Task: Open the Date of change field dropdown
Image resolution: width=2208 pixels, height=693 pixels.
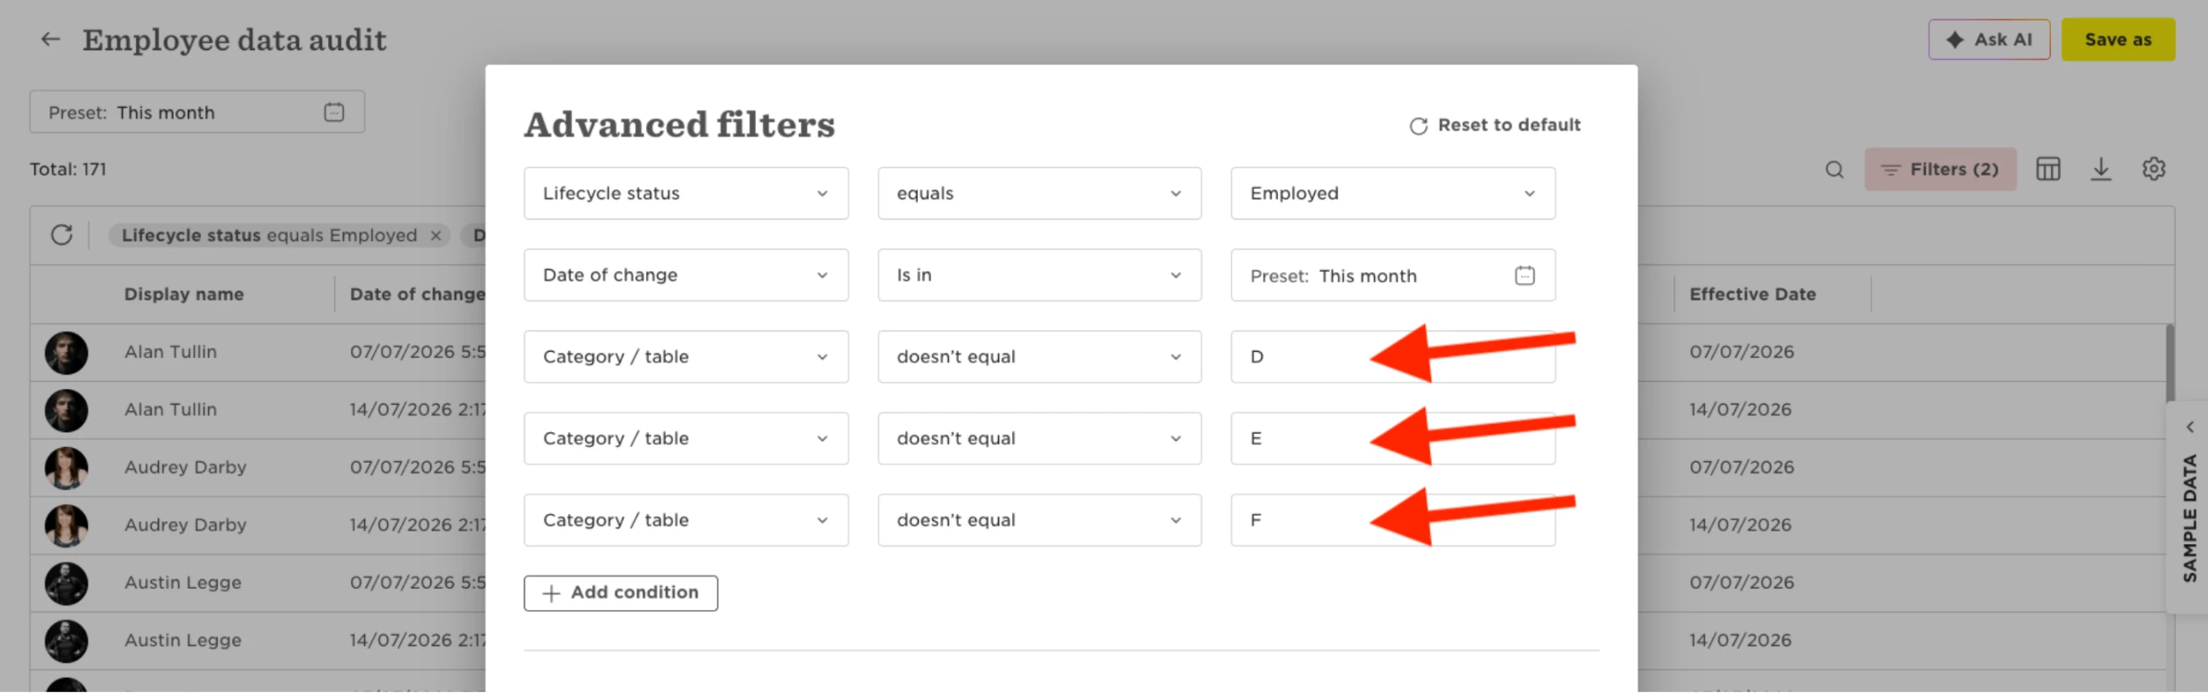Action: point(686,275)
